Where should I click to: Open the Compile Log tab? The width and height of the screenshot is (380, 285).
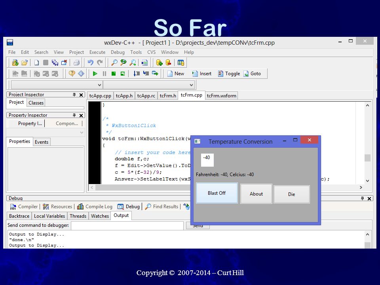[x=95, y=207]
